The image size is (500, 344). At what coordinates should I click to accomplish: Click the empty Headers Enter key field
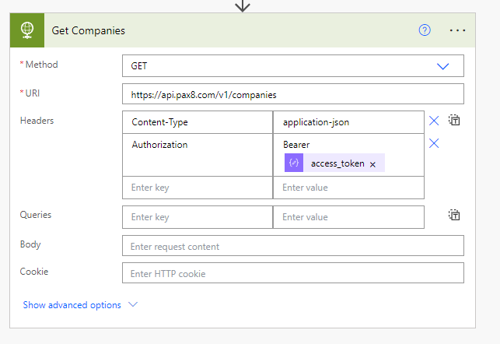point(198,188)
